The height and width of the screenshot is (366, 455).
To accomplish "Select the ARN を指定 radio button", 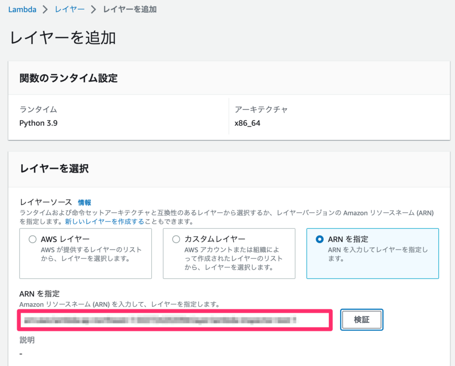I will click(318, 239).
